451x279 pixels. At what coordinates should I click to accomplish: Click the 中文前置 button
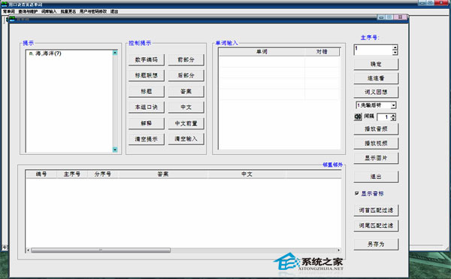coord(186,123)
